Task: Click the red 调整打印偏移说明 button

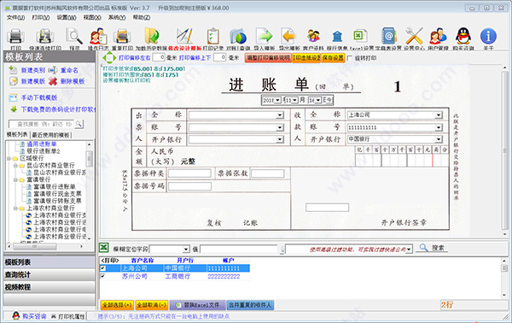Action: [x=268, y=58]
